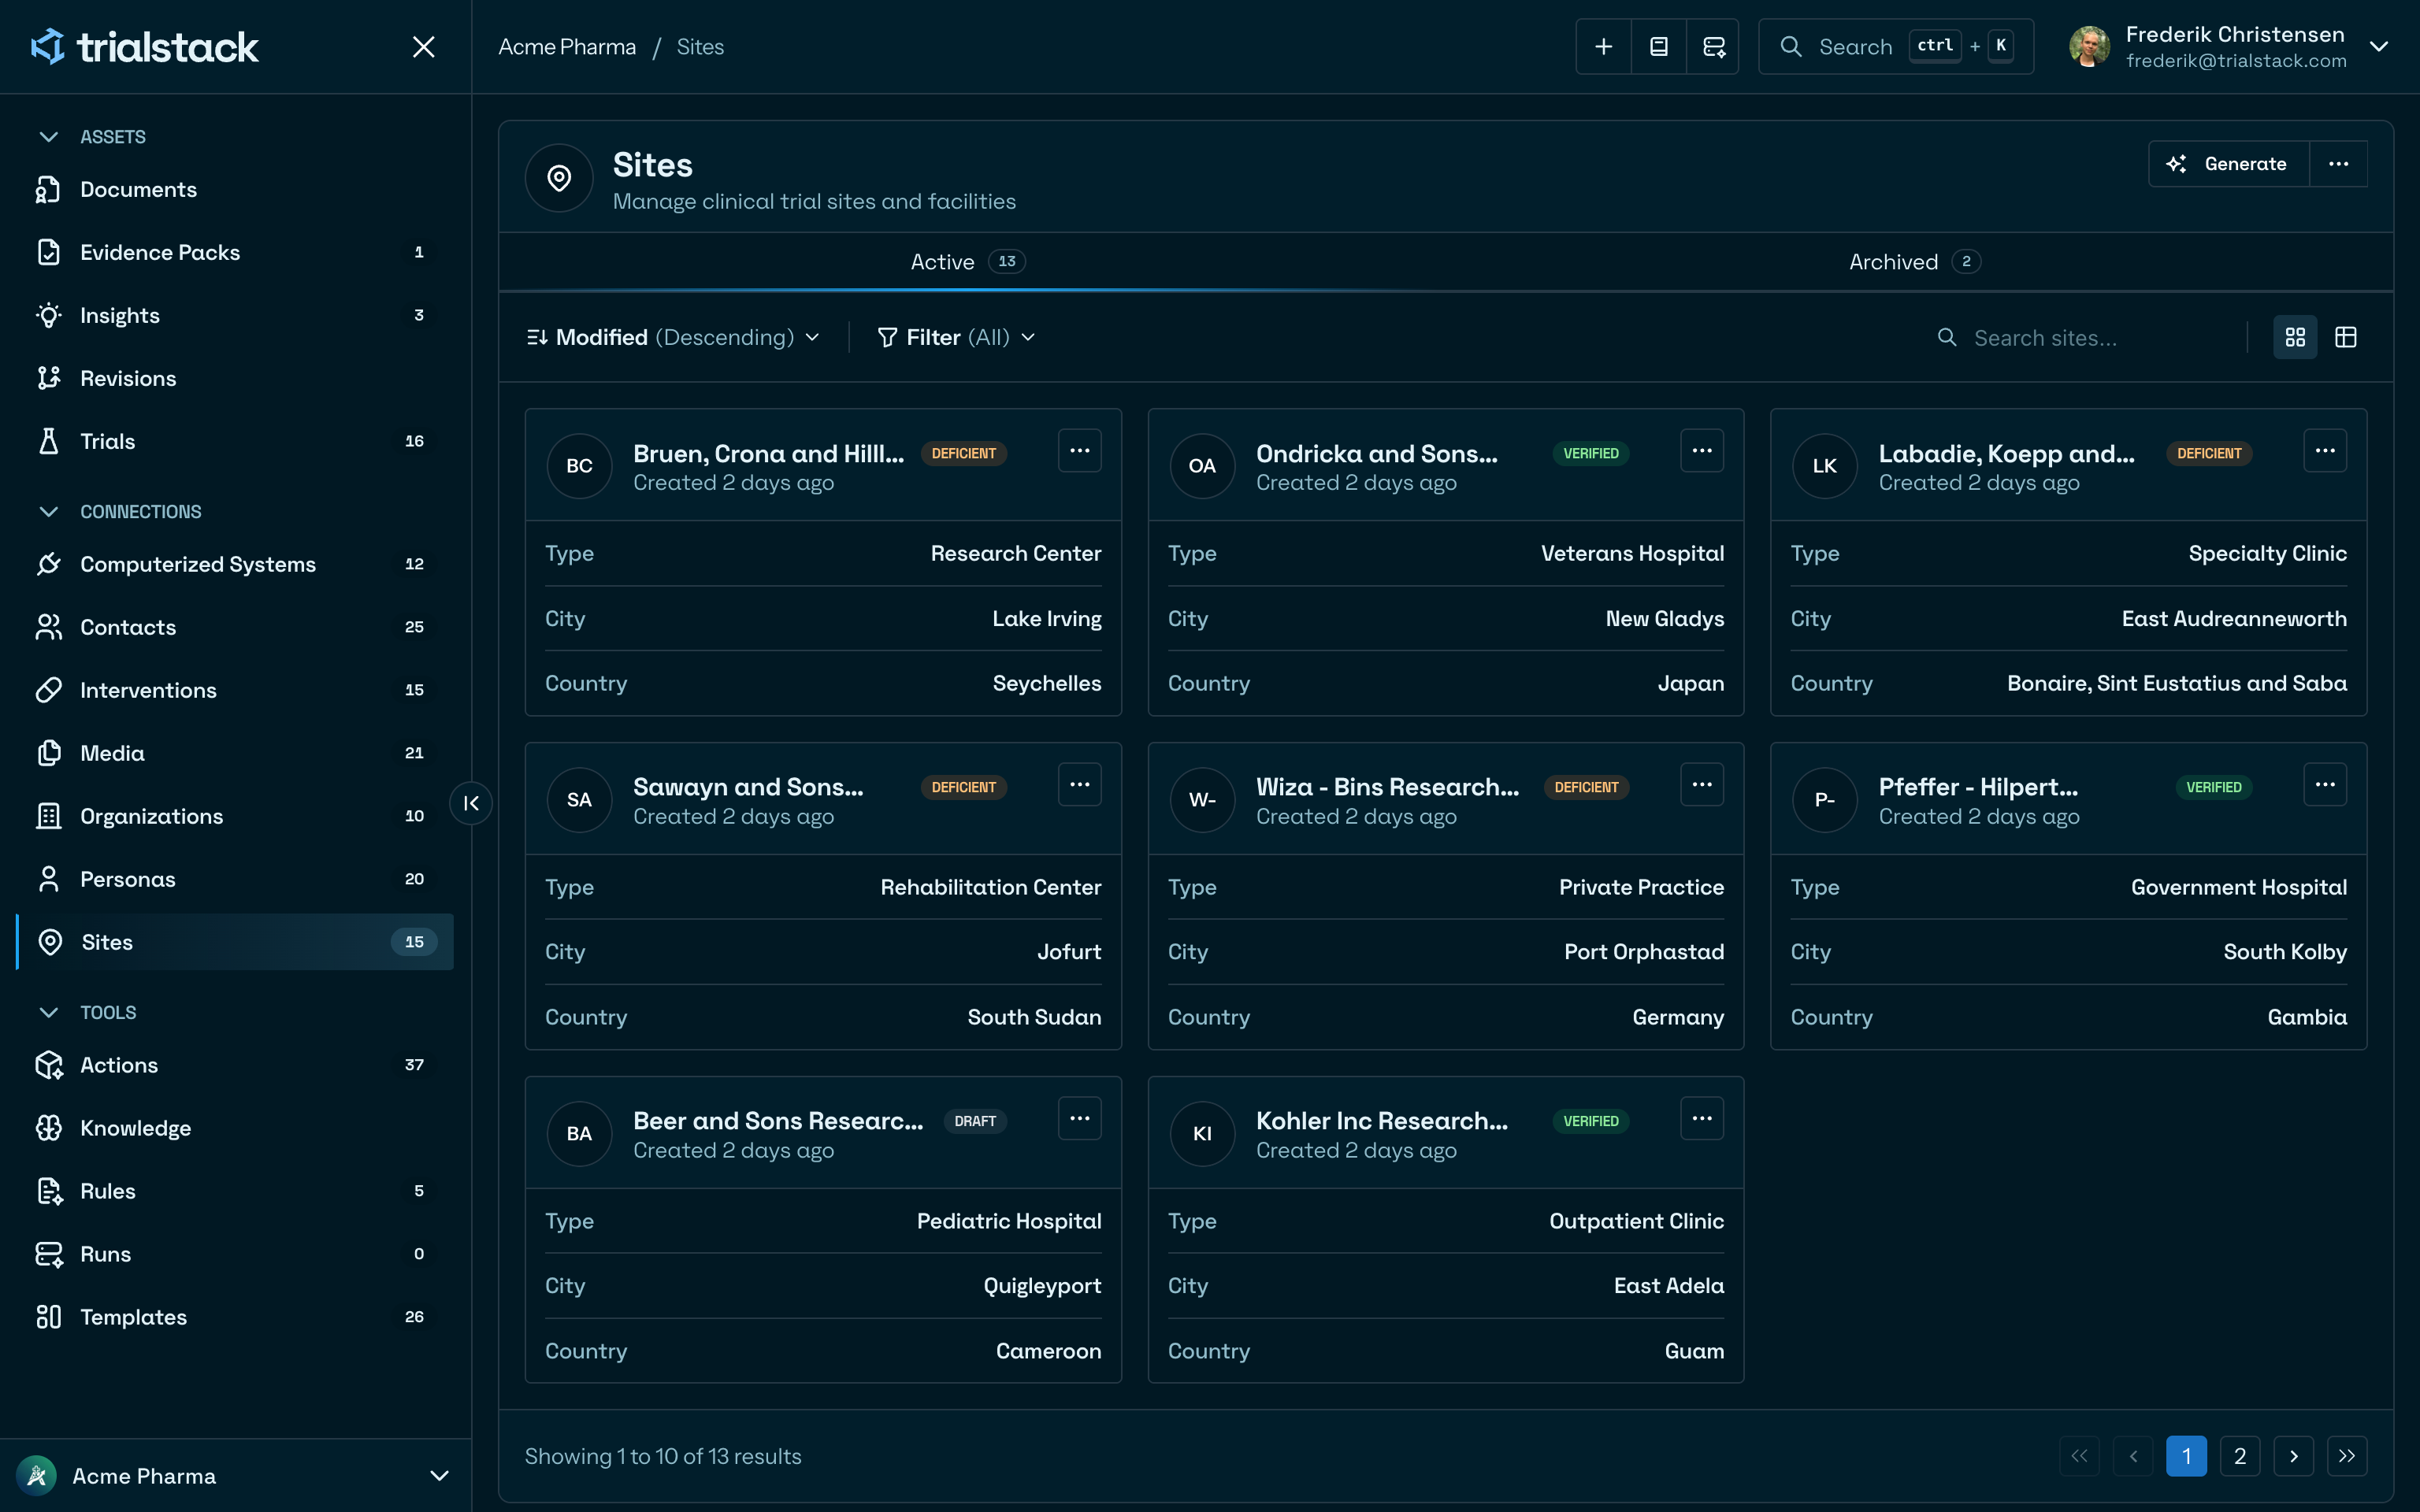The width and height of the screenshot is (2420, 1512).
Task: Collapse the CONNECTIONS section
Action: click(120, 512)
